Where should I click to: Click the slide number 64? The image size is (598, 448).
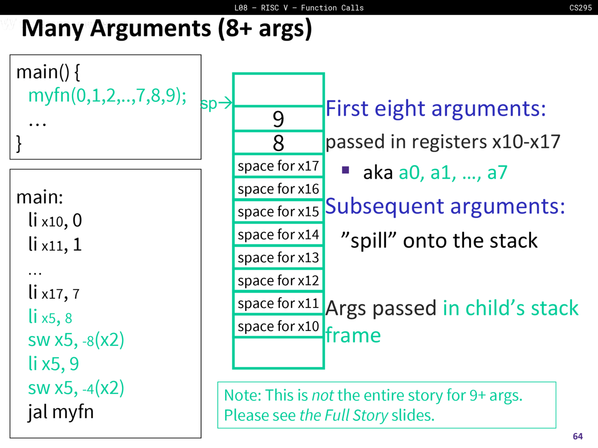point(577,436)
